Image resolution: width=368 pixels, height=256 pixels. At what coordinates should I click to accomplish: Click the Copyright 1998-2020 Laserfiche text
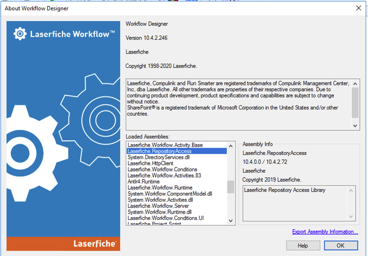point(161,66)
